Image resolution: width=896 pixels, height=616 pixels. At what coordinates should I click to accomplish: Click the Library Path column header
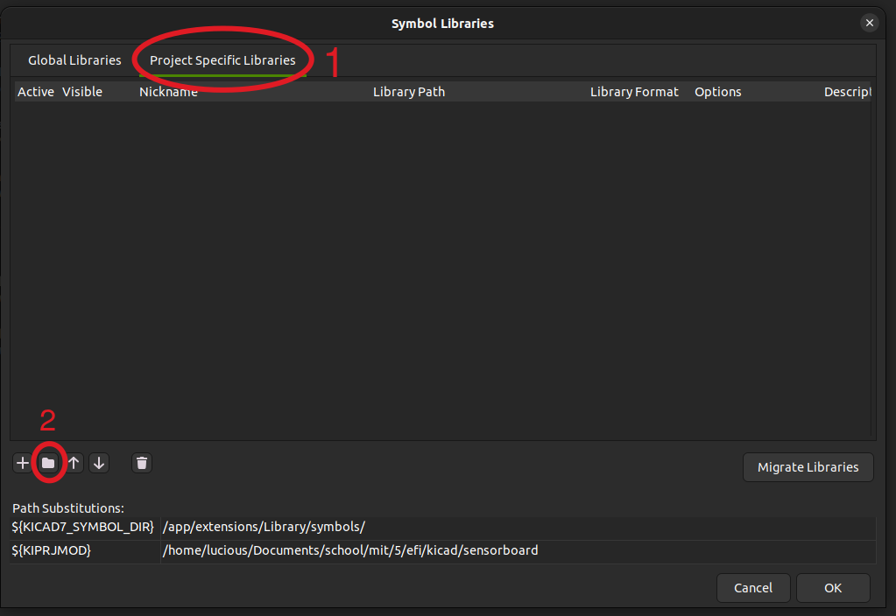[x=408, y=91]
